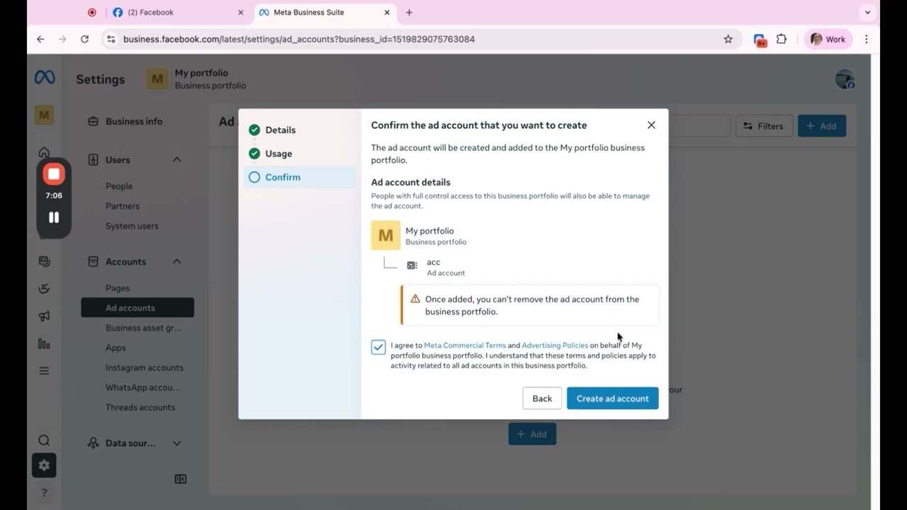
Task: Open the Filters options
Action: coord(764,126)
